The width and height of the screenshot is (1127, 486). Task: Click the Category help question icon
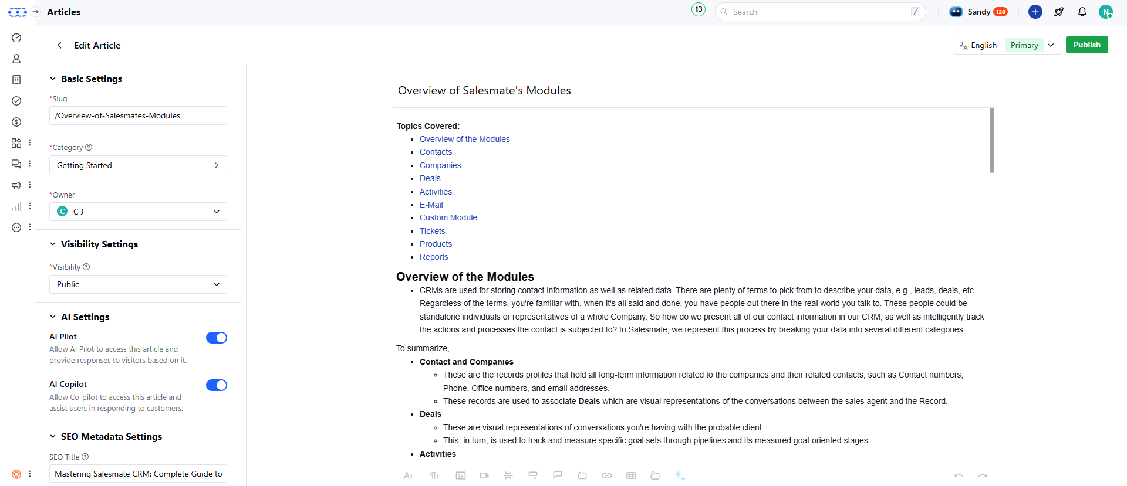[89, 147]
